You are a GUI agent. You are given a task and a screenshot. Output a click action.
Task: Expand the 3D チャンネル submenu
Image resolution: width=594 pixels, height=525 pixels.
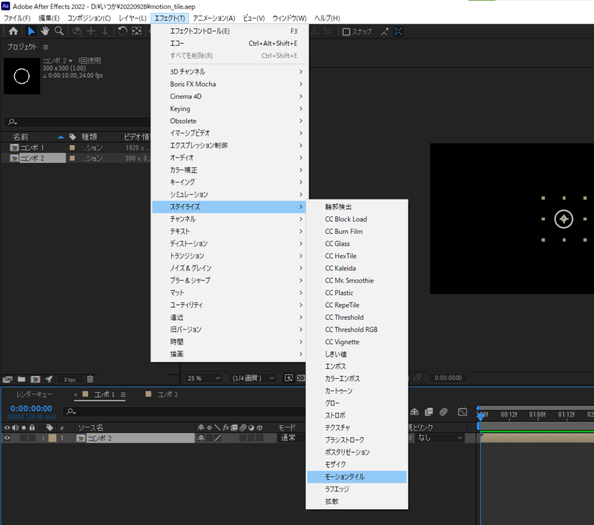coord(230,71)
